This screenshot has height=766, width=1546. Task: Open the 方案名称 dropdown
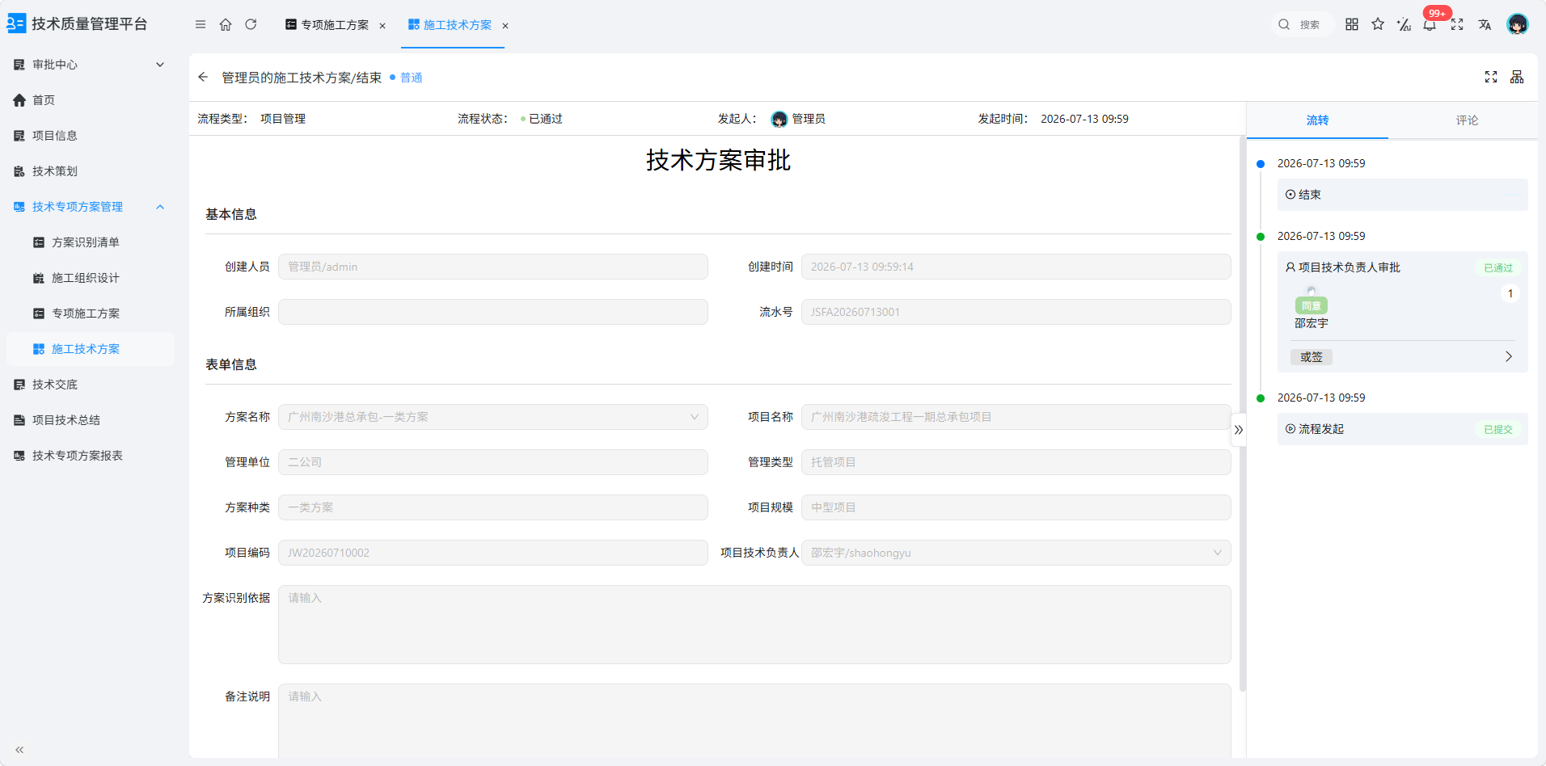[x=493, y=417]
